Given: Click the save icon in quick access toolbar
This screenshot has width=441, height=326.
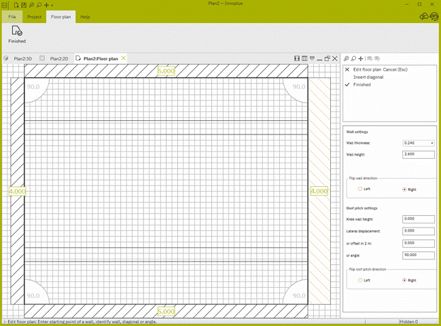Looking at the screenshot, I should [24, 5].
